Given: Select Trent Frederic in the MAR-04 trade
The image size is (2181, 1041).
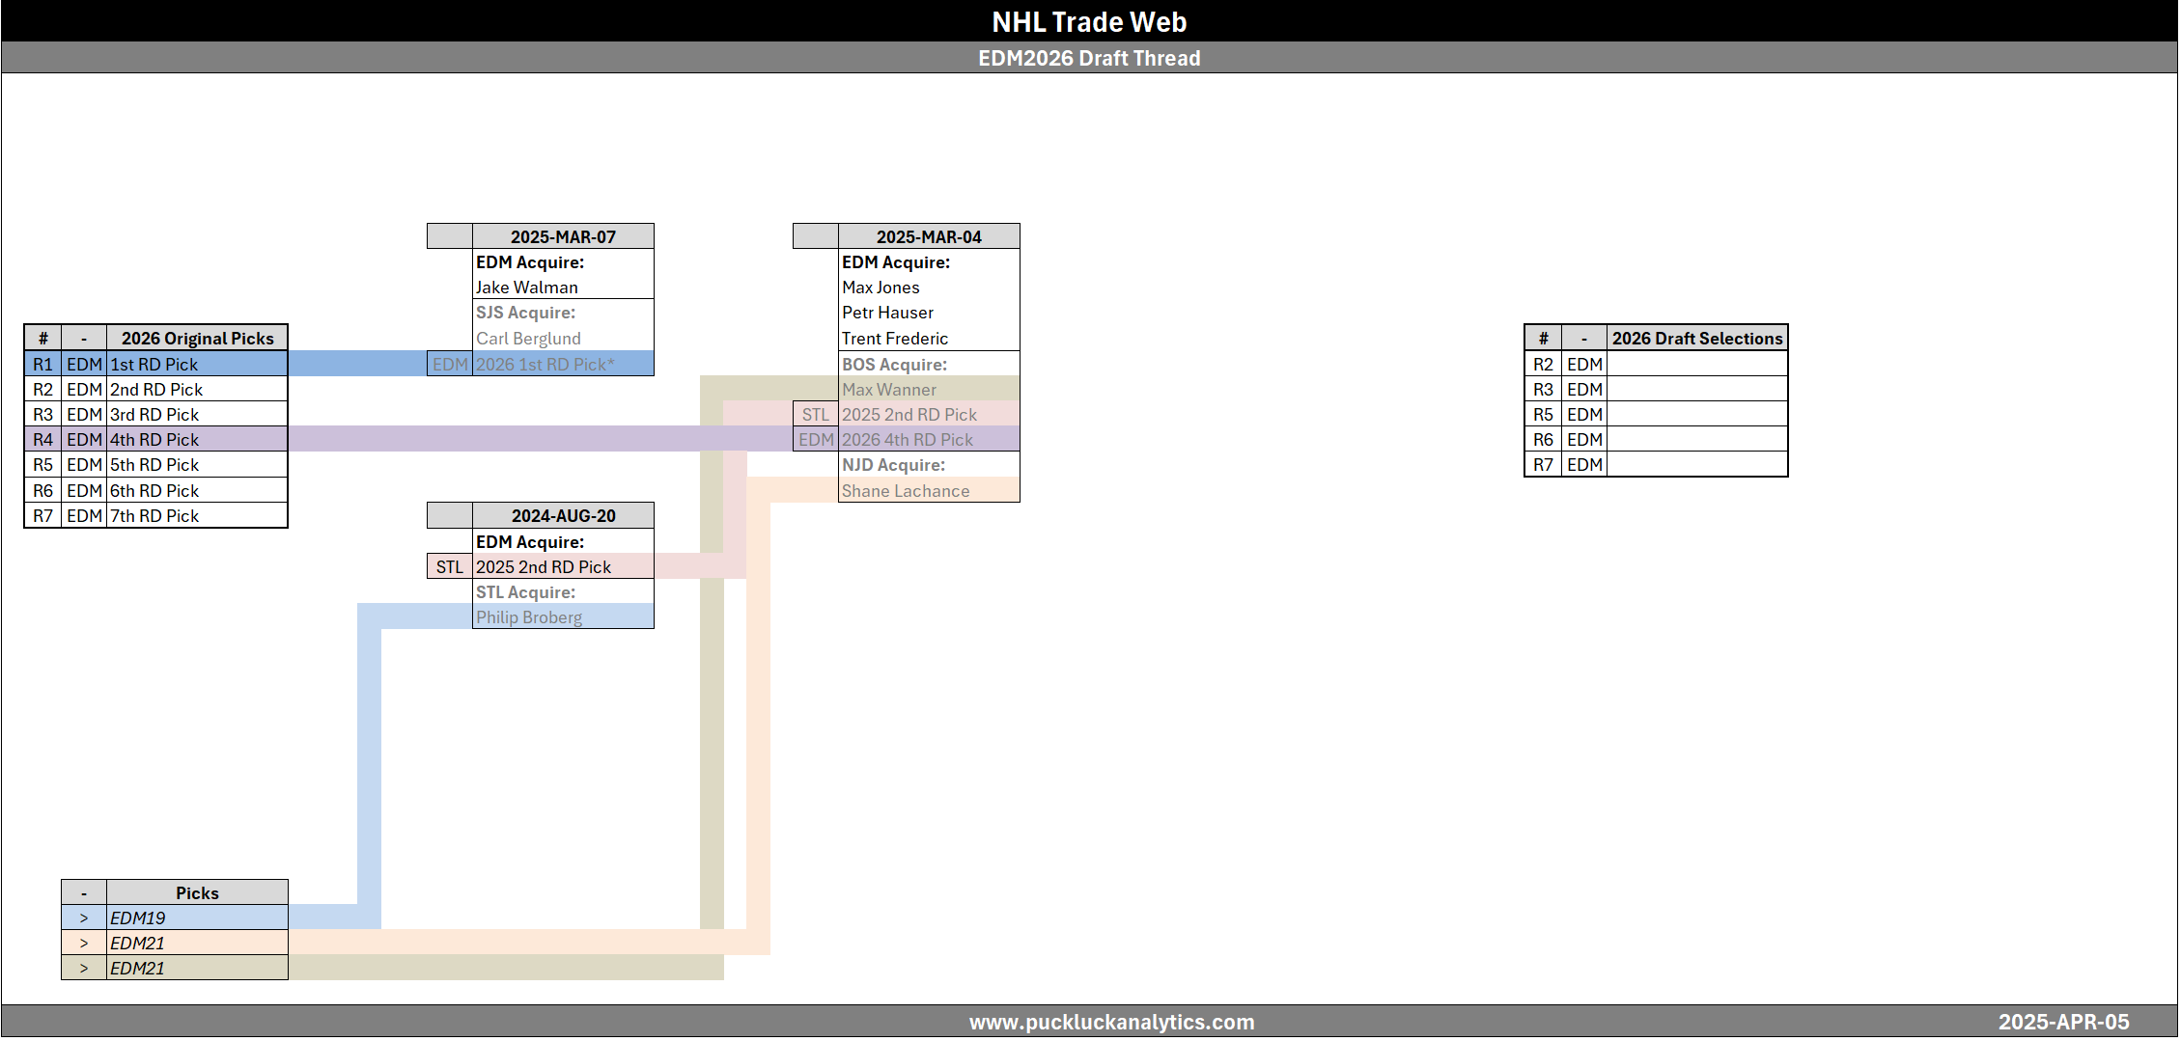Looking at the screenshot, I should (895, 339).
